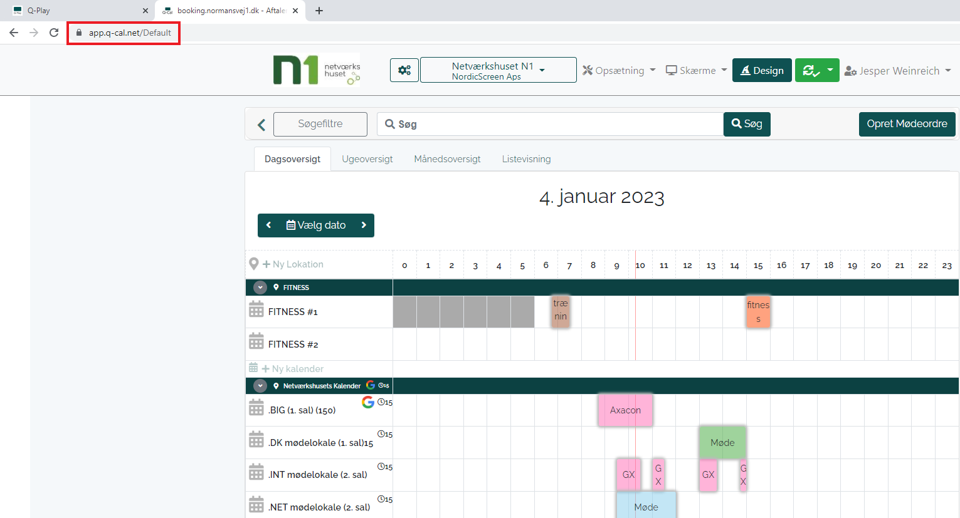
Task: Click the .DK mødelokale (1. sal)15 label
Action: click(320, 443)
